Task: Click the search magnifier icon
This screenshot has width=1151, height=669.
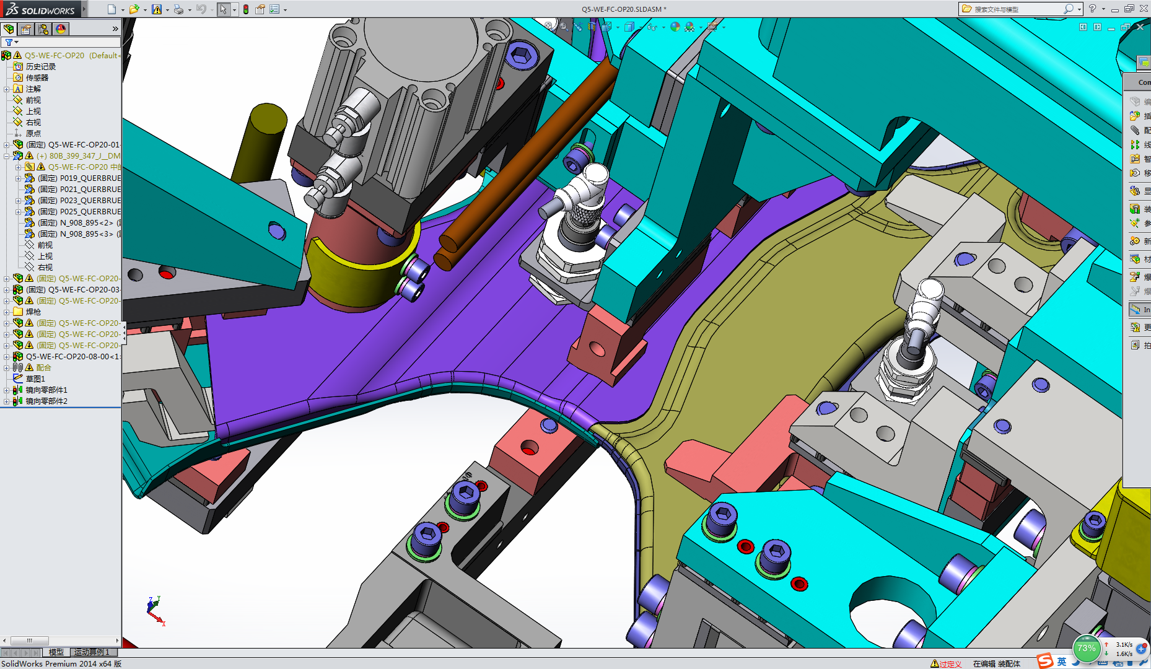Action: 1068,9
